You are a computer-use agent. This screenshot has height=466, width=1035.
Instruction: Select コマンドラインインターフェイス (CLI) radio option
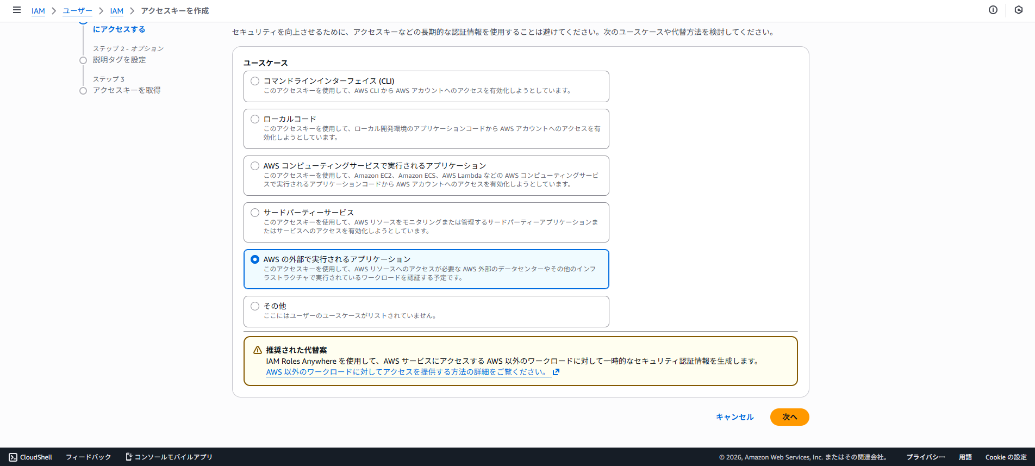[255, 81]
